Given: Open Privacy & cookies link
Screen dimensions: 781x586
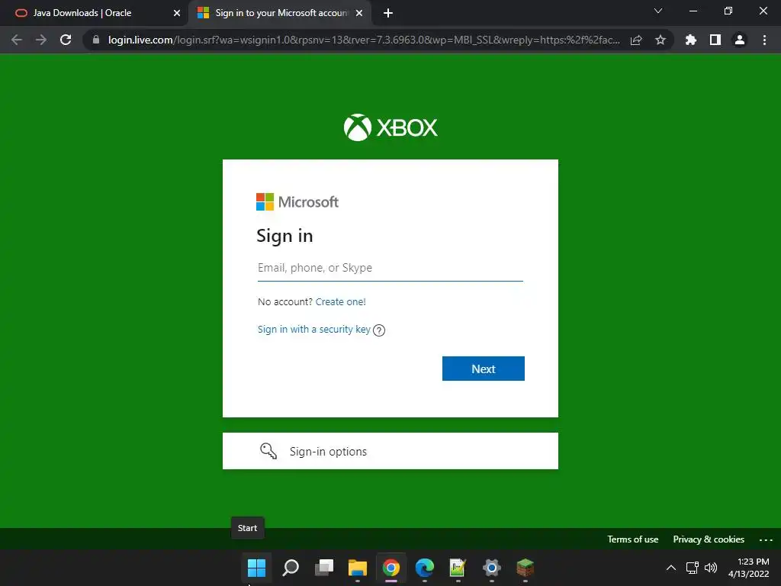Looking at the screenshot, I should point(709,539).
